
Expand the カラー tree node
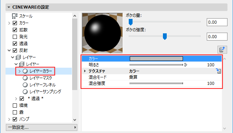[9, 23]
